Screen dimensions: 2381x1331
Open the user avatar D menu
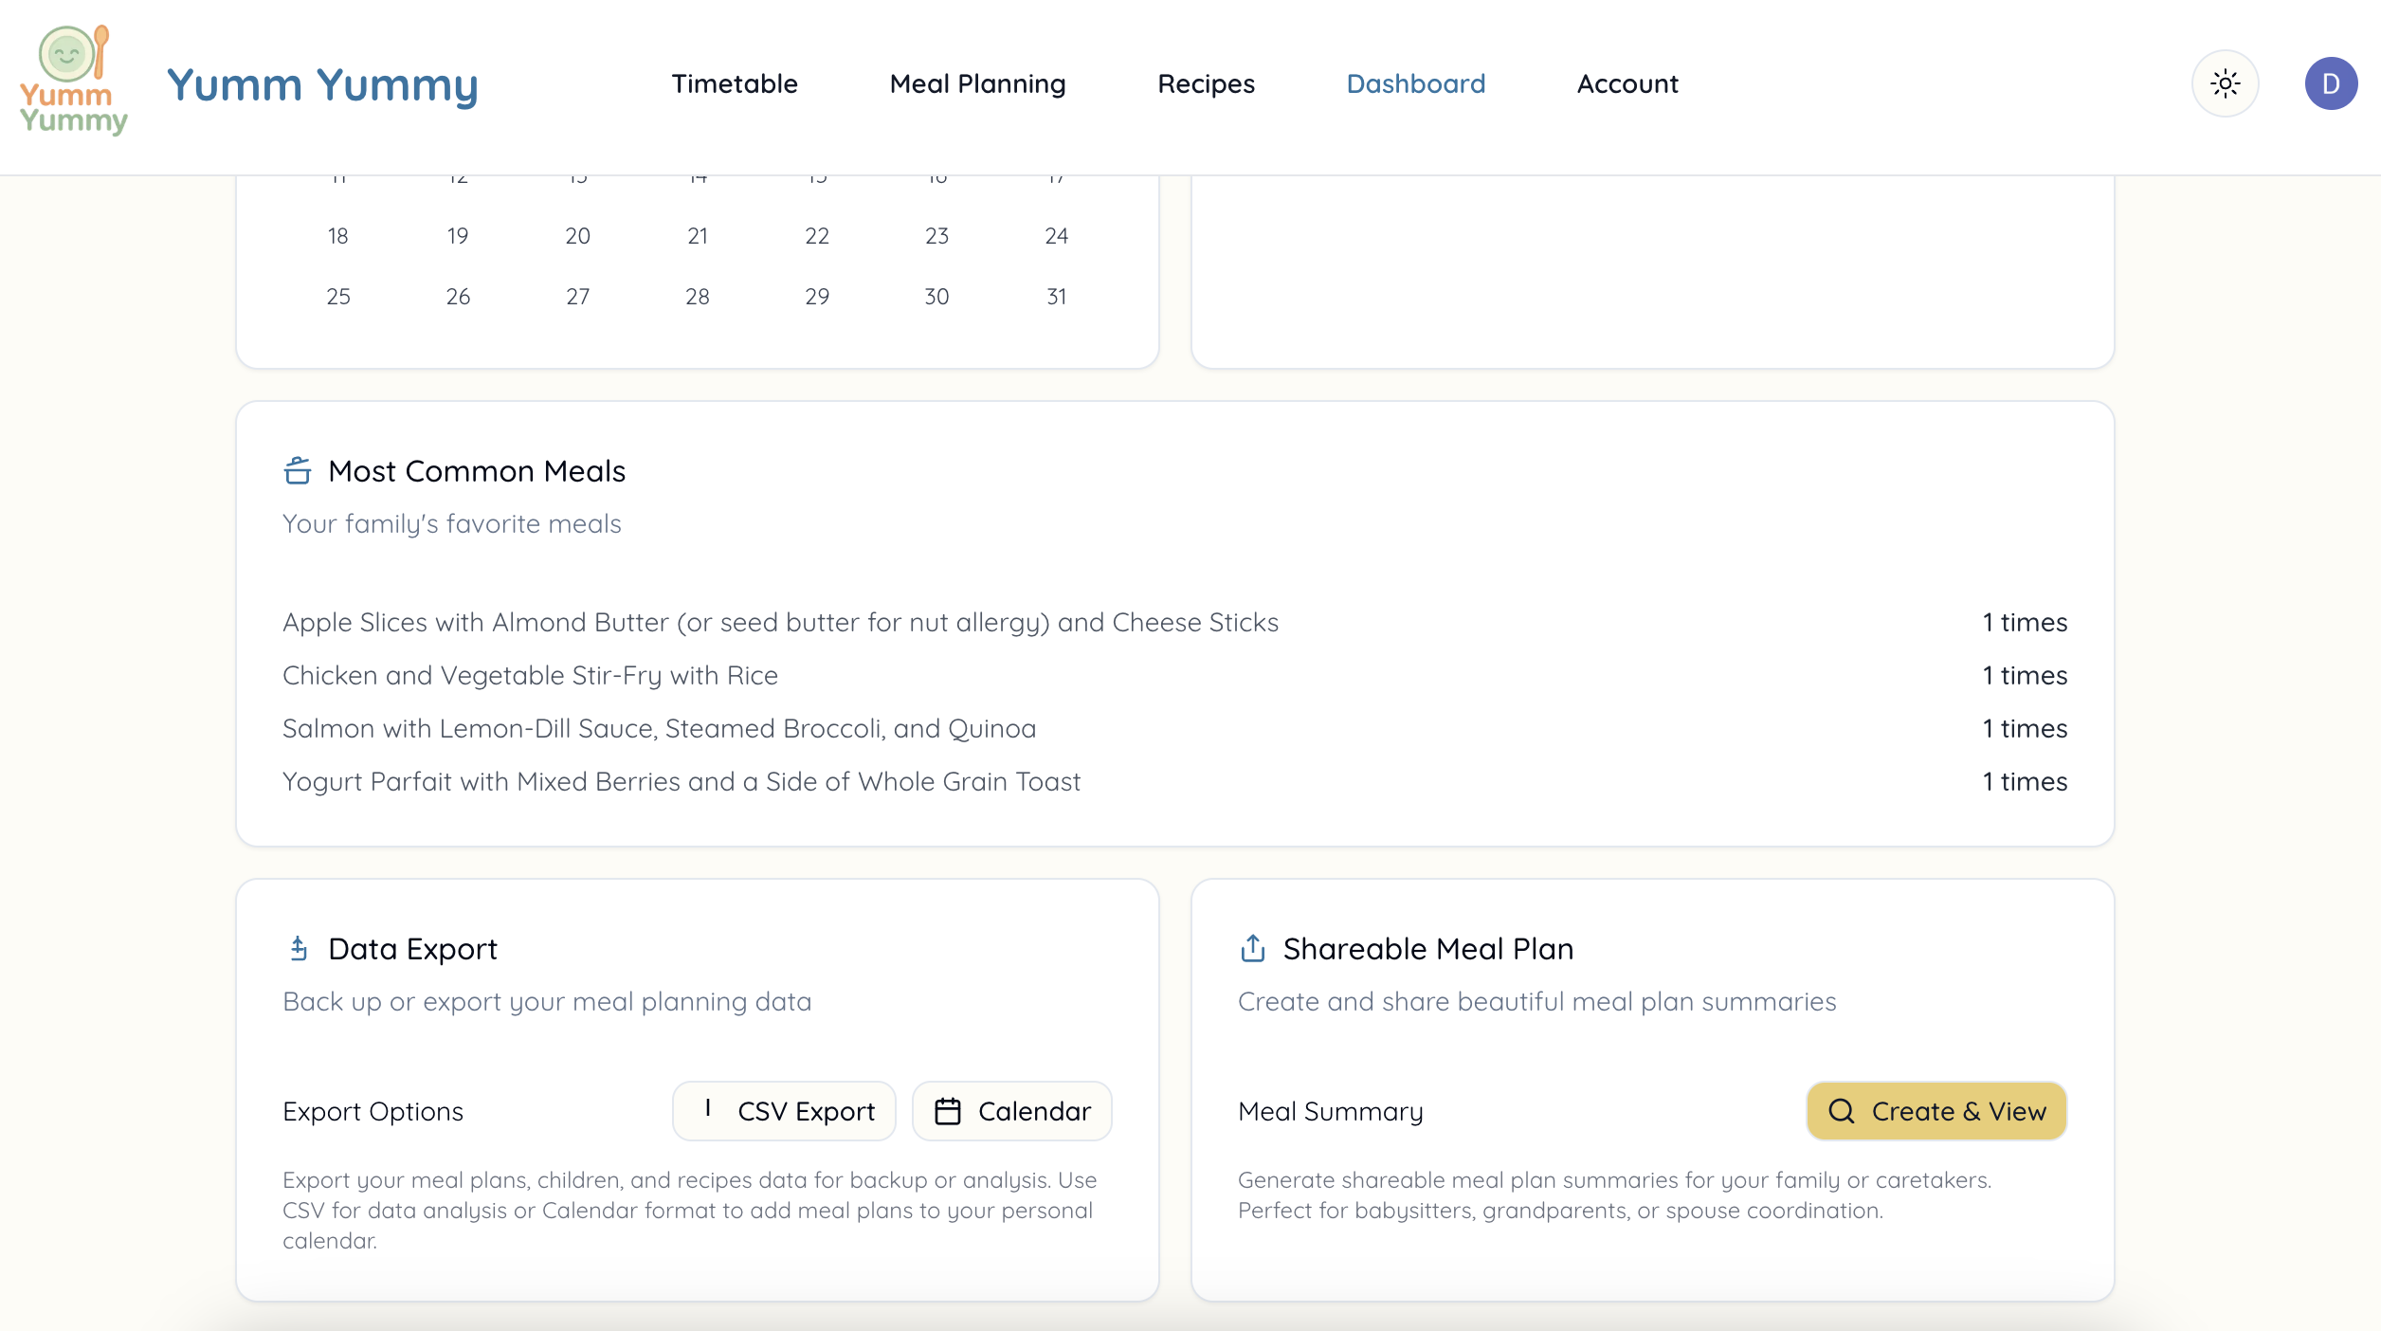[2331, 83]
